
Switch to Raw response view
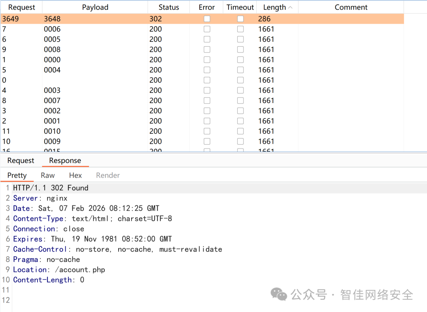coord(47,175)
